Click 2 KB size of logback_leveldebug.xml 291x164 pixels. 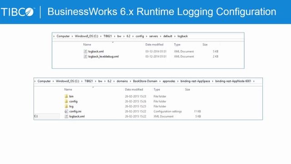click(216, 56)
